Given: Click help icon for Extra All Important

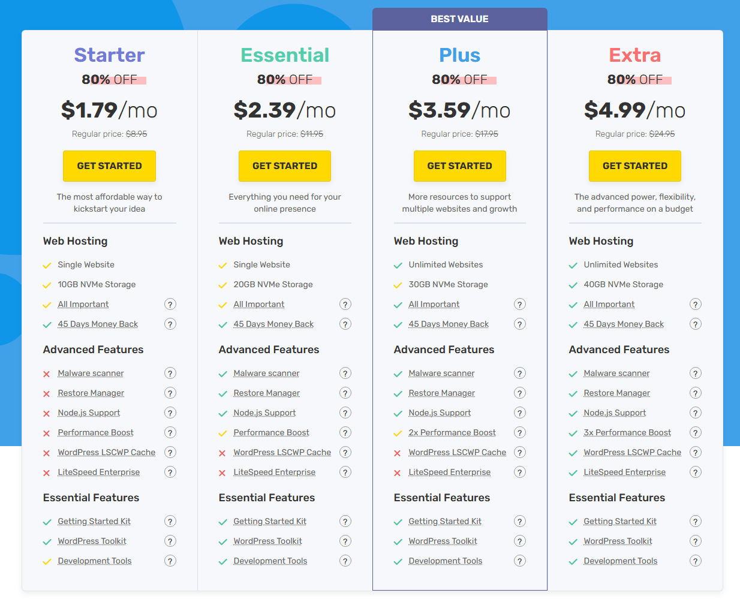Looking at the screenshot, I should tap(696, 304).
